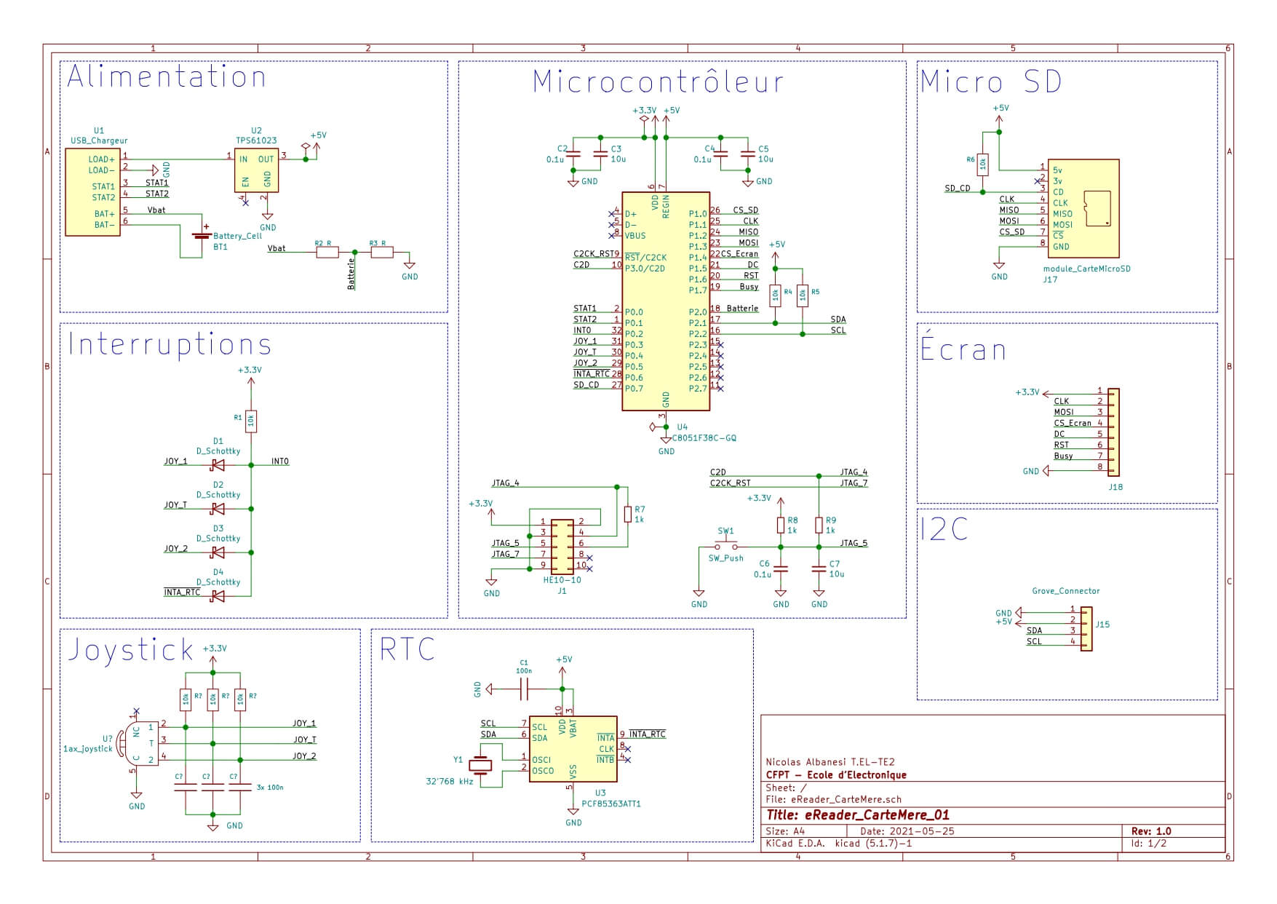
Task: Select the R1 10k pull-up resistor
Action: click(x=251, y=421)
